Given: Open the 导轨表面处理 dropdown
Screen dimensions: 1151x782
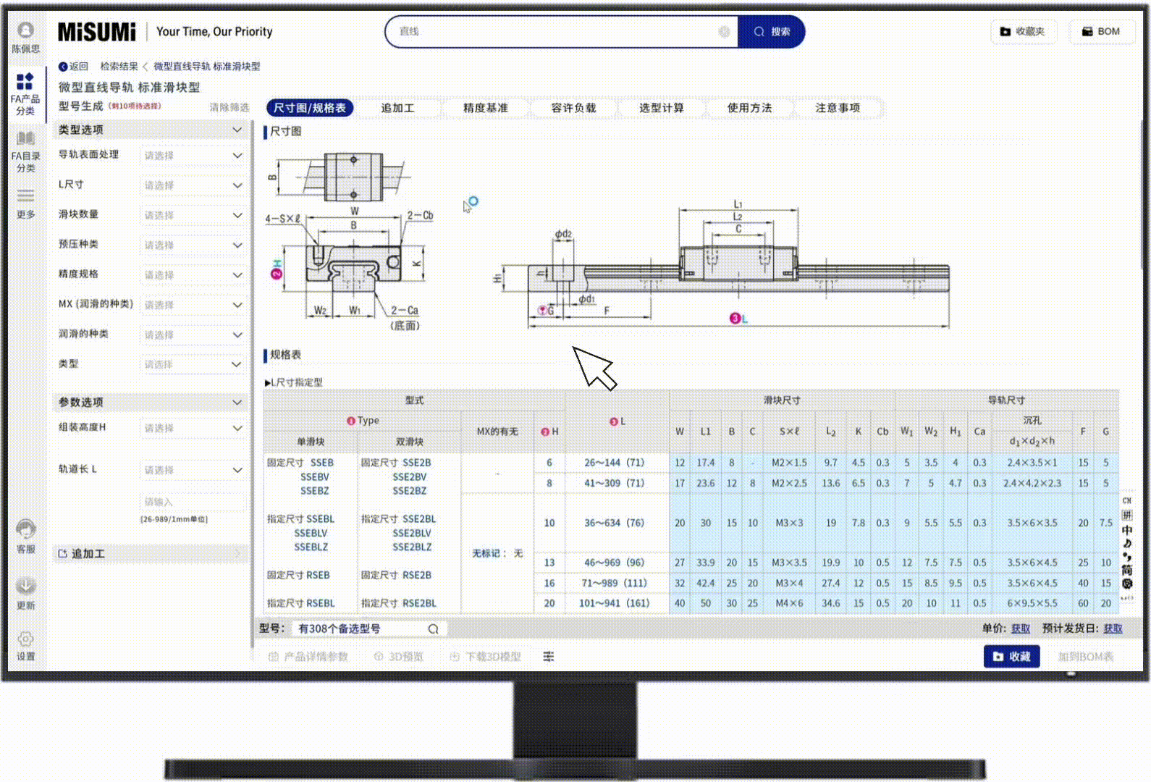Looking at the screenshot, I should coord(192,156).
